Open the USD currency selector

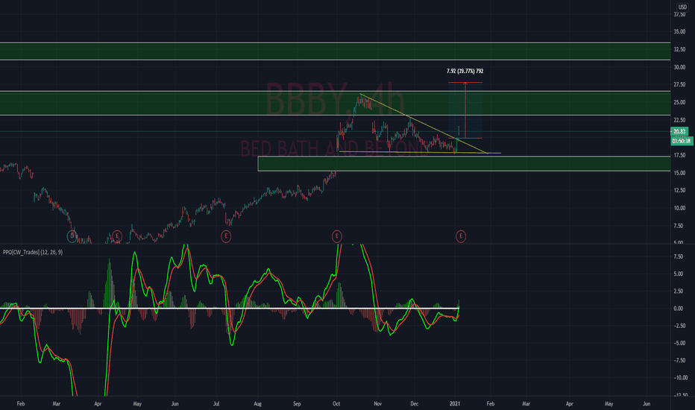coord(682,7)
